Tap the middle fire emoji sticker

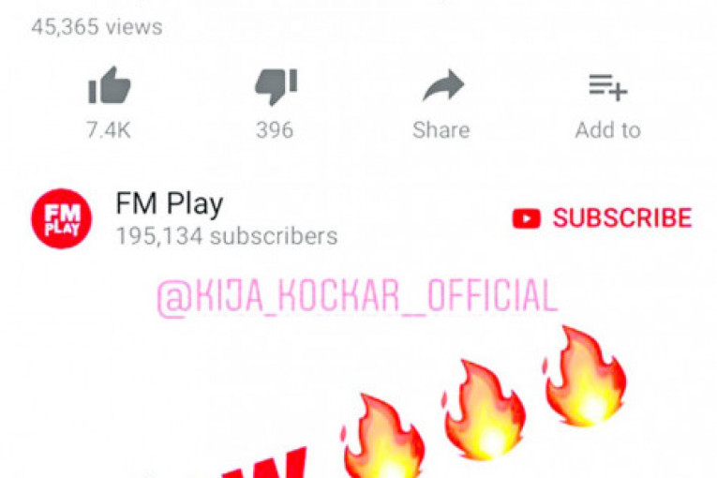484,410
